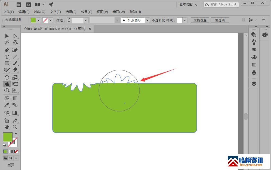Swap fill and stroke colors
271x170 pixels.
pyautogui.click(x=16, y=134)
